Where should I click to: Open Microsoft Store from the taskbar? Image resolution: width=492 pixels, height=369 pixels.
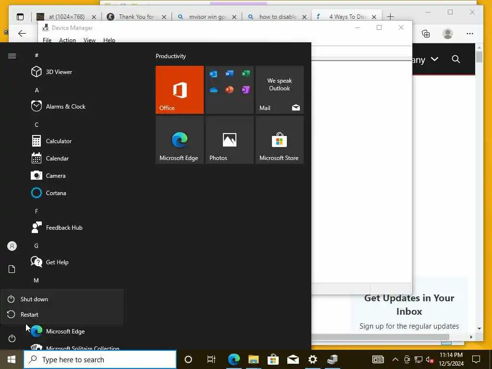[273, 359]
